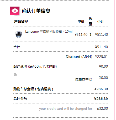Click the 数量 column header
Image resolution: width=116 pixels, height=120 pixels.
pos(90,21)
